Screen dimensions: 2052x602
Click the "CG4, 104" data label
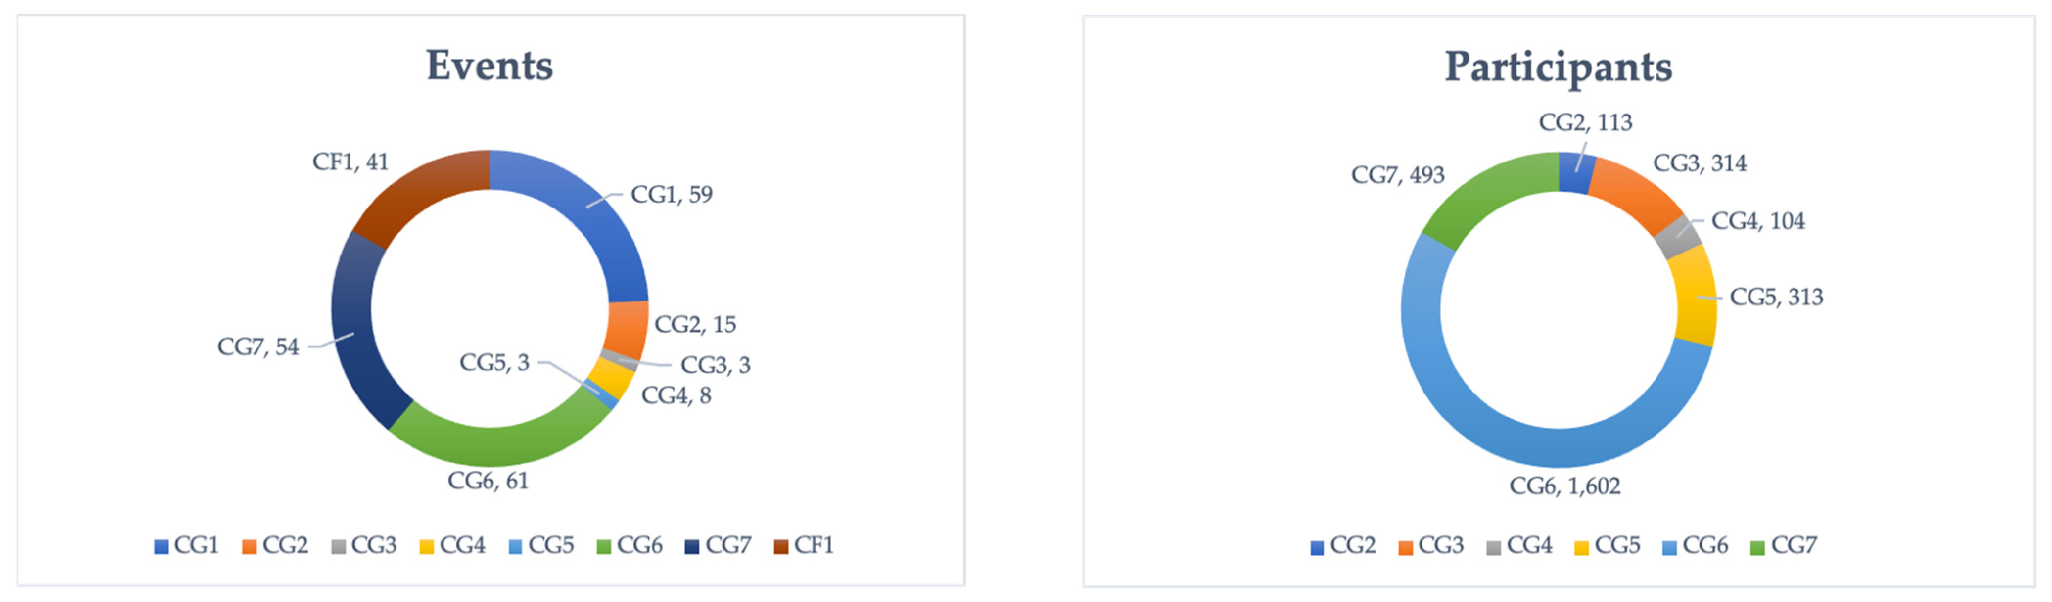click(x=1757, y=221)
